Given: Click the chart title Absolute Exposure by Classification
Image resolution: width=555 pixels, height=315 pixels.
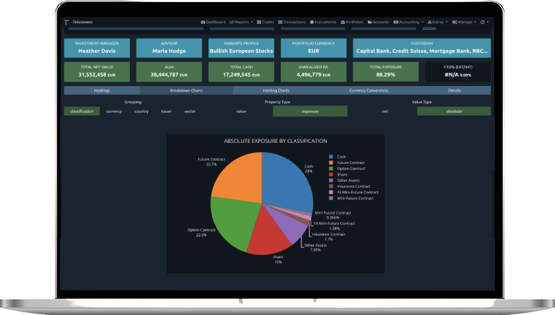Looking at the screenshot, I should tap(275, 141).
